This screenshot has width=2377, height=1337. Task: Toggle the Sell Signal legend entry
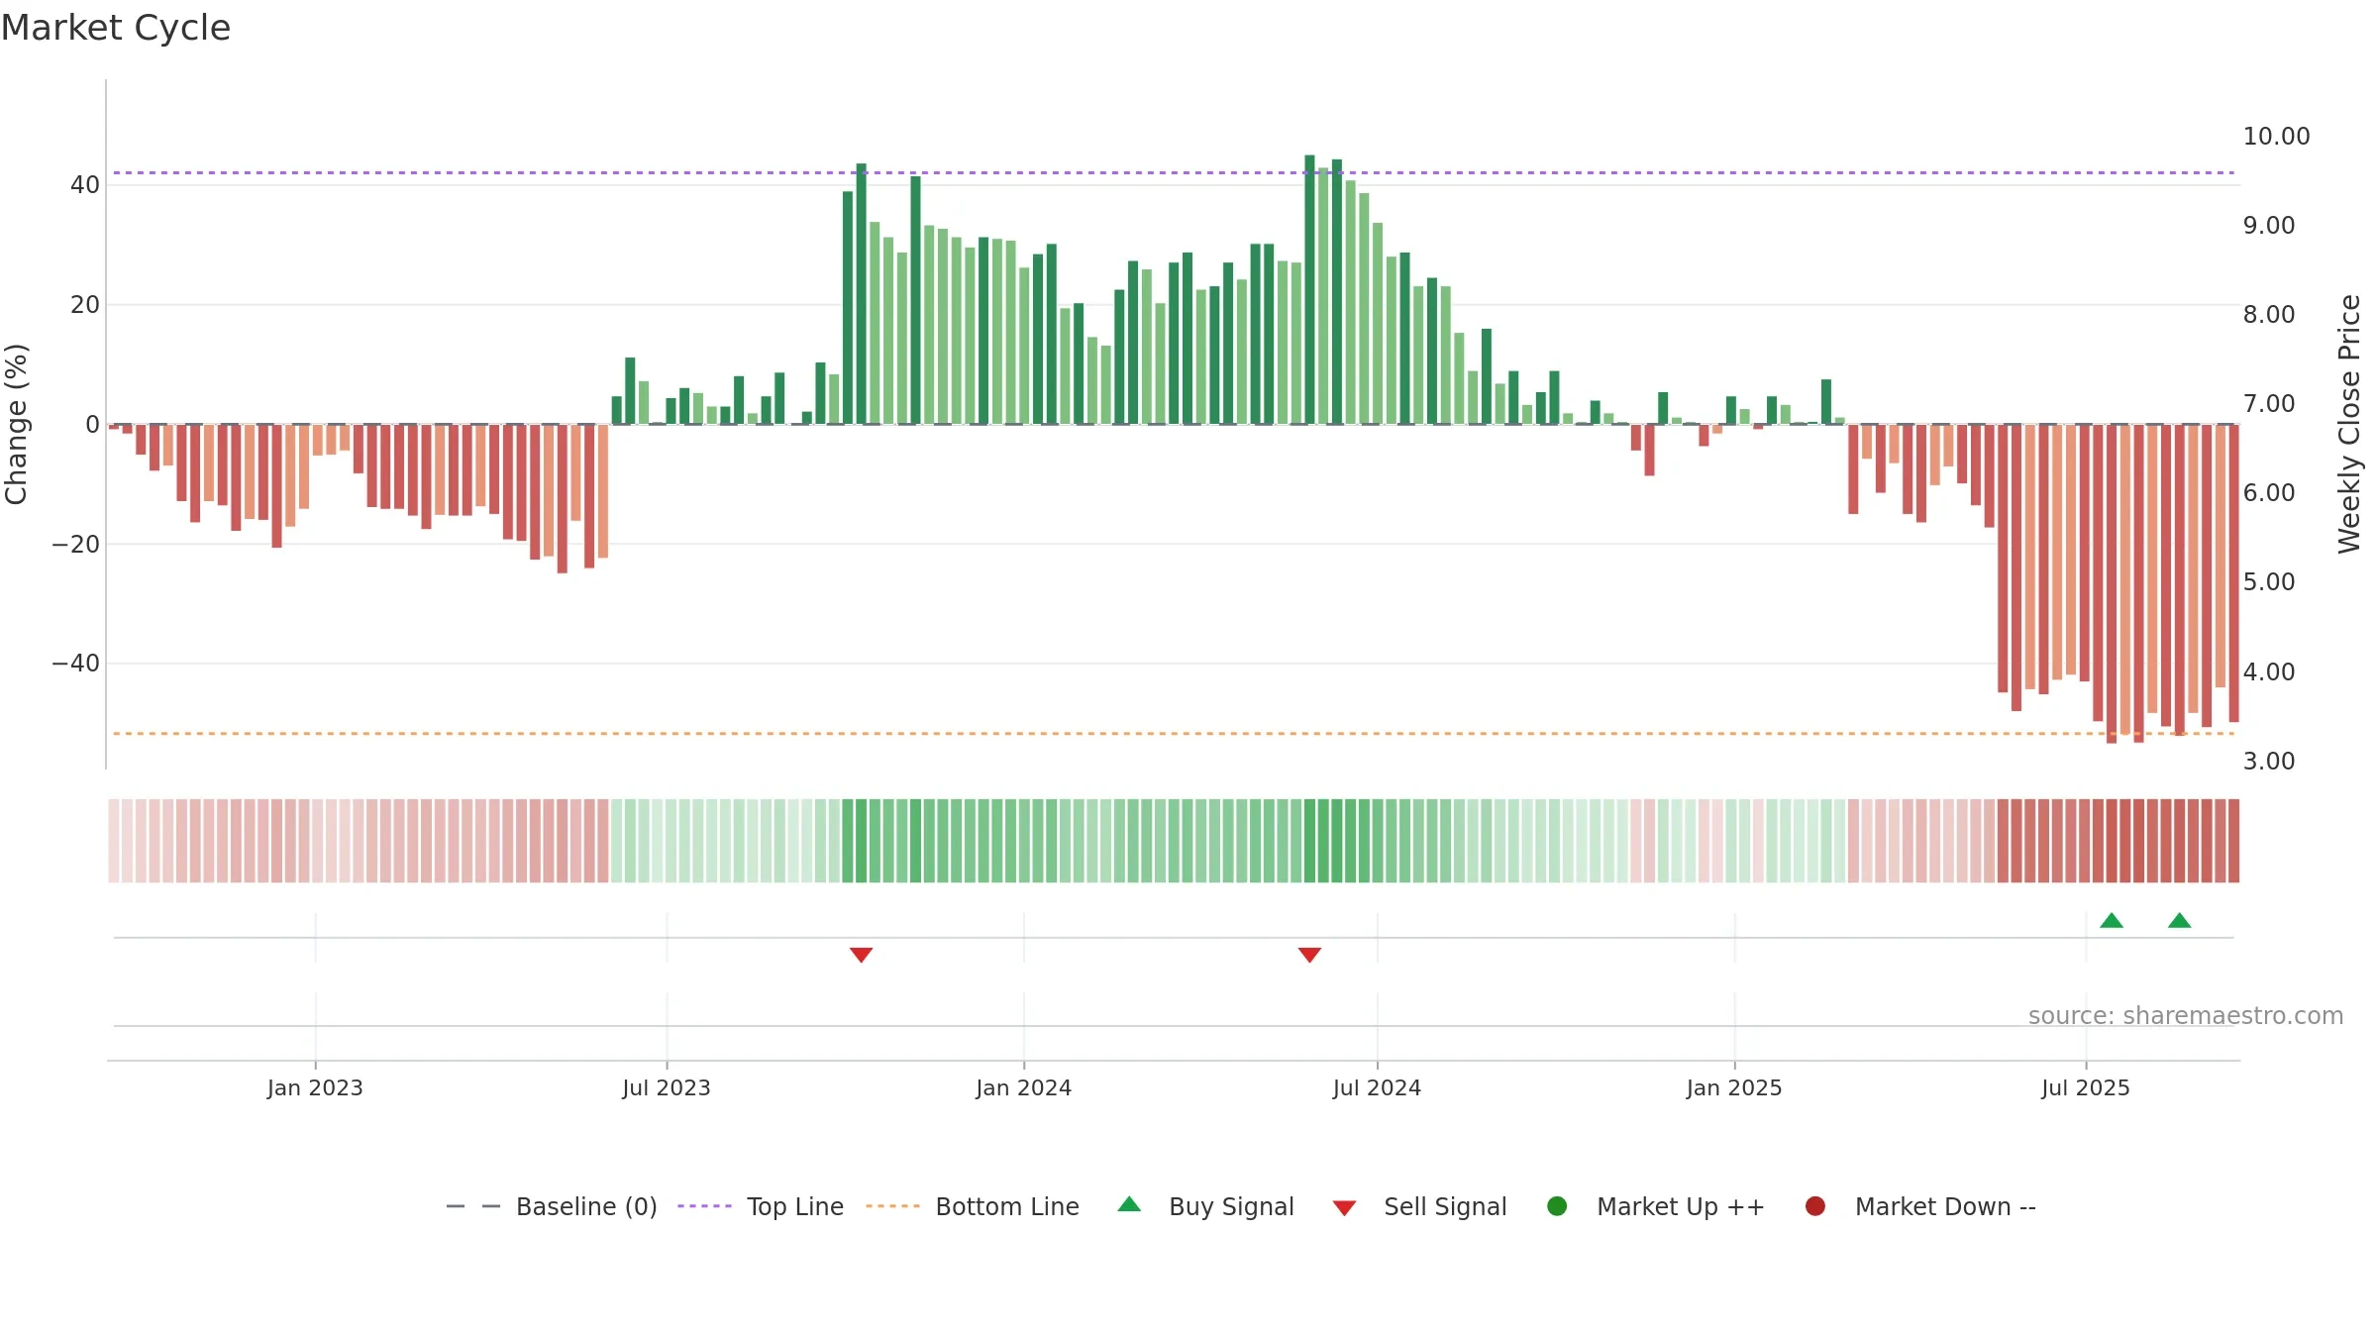(1420, 1206)
